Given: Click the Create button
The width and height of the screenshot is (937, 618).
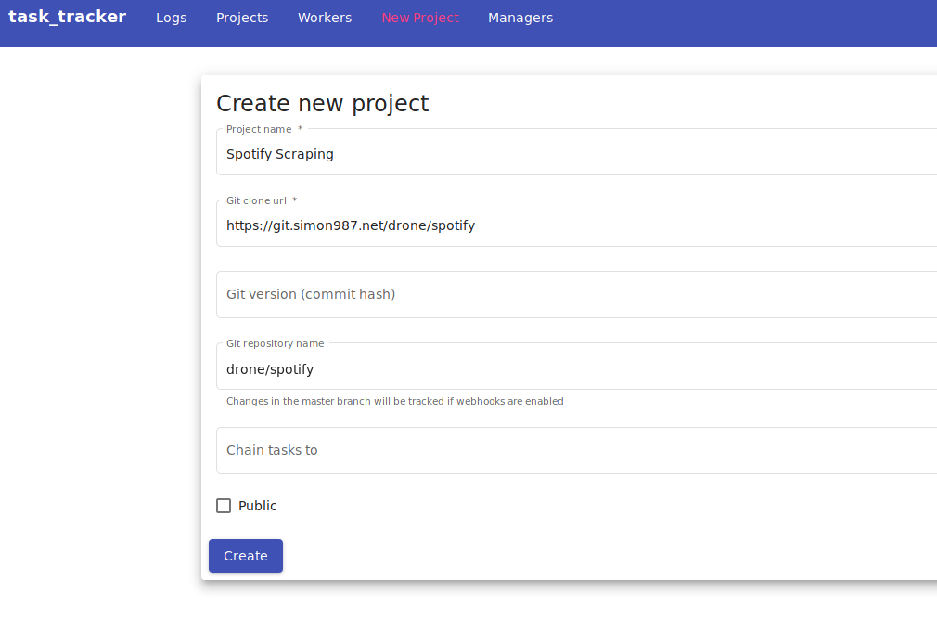Looking at the screenshot, I should (246, 556).
